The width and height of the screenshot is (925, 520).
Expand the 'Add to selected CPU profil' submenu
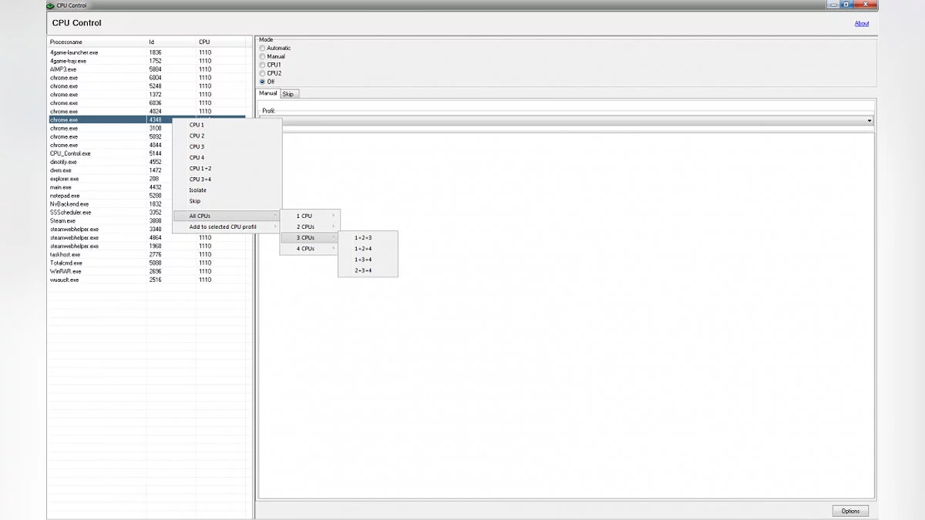(x=224, y=227)
